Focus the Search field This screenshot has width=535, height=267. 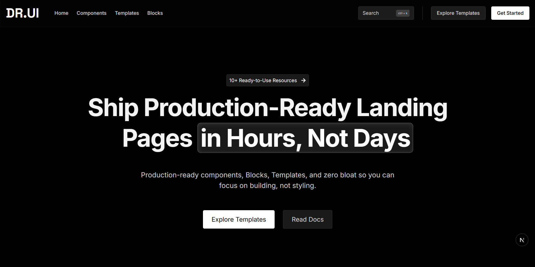point(386,13)
